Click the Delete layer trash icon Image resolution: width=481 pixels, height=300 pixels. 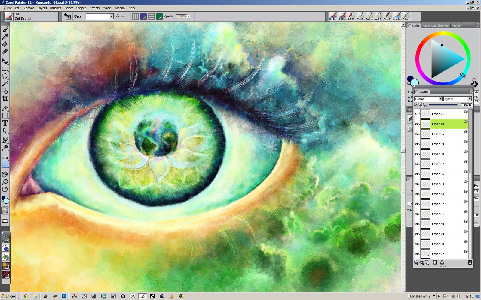point(470,262)
